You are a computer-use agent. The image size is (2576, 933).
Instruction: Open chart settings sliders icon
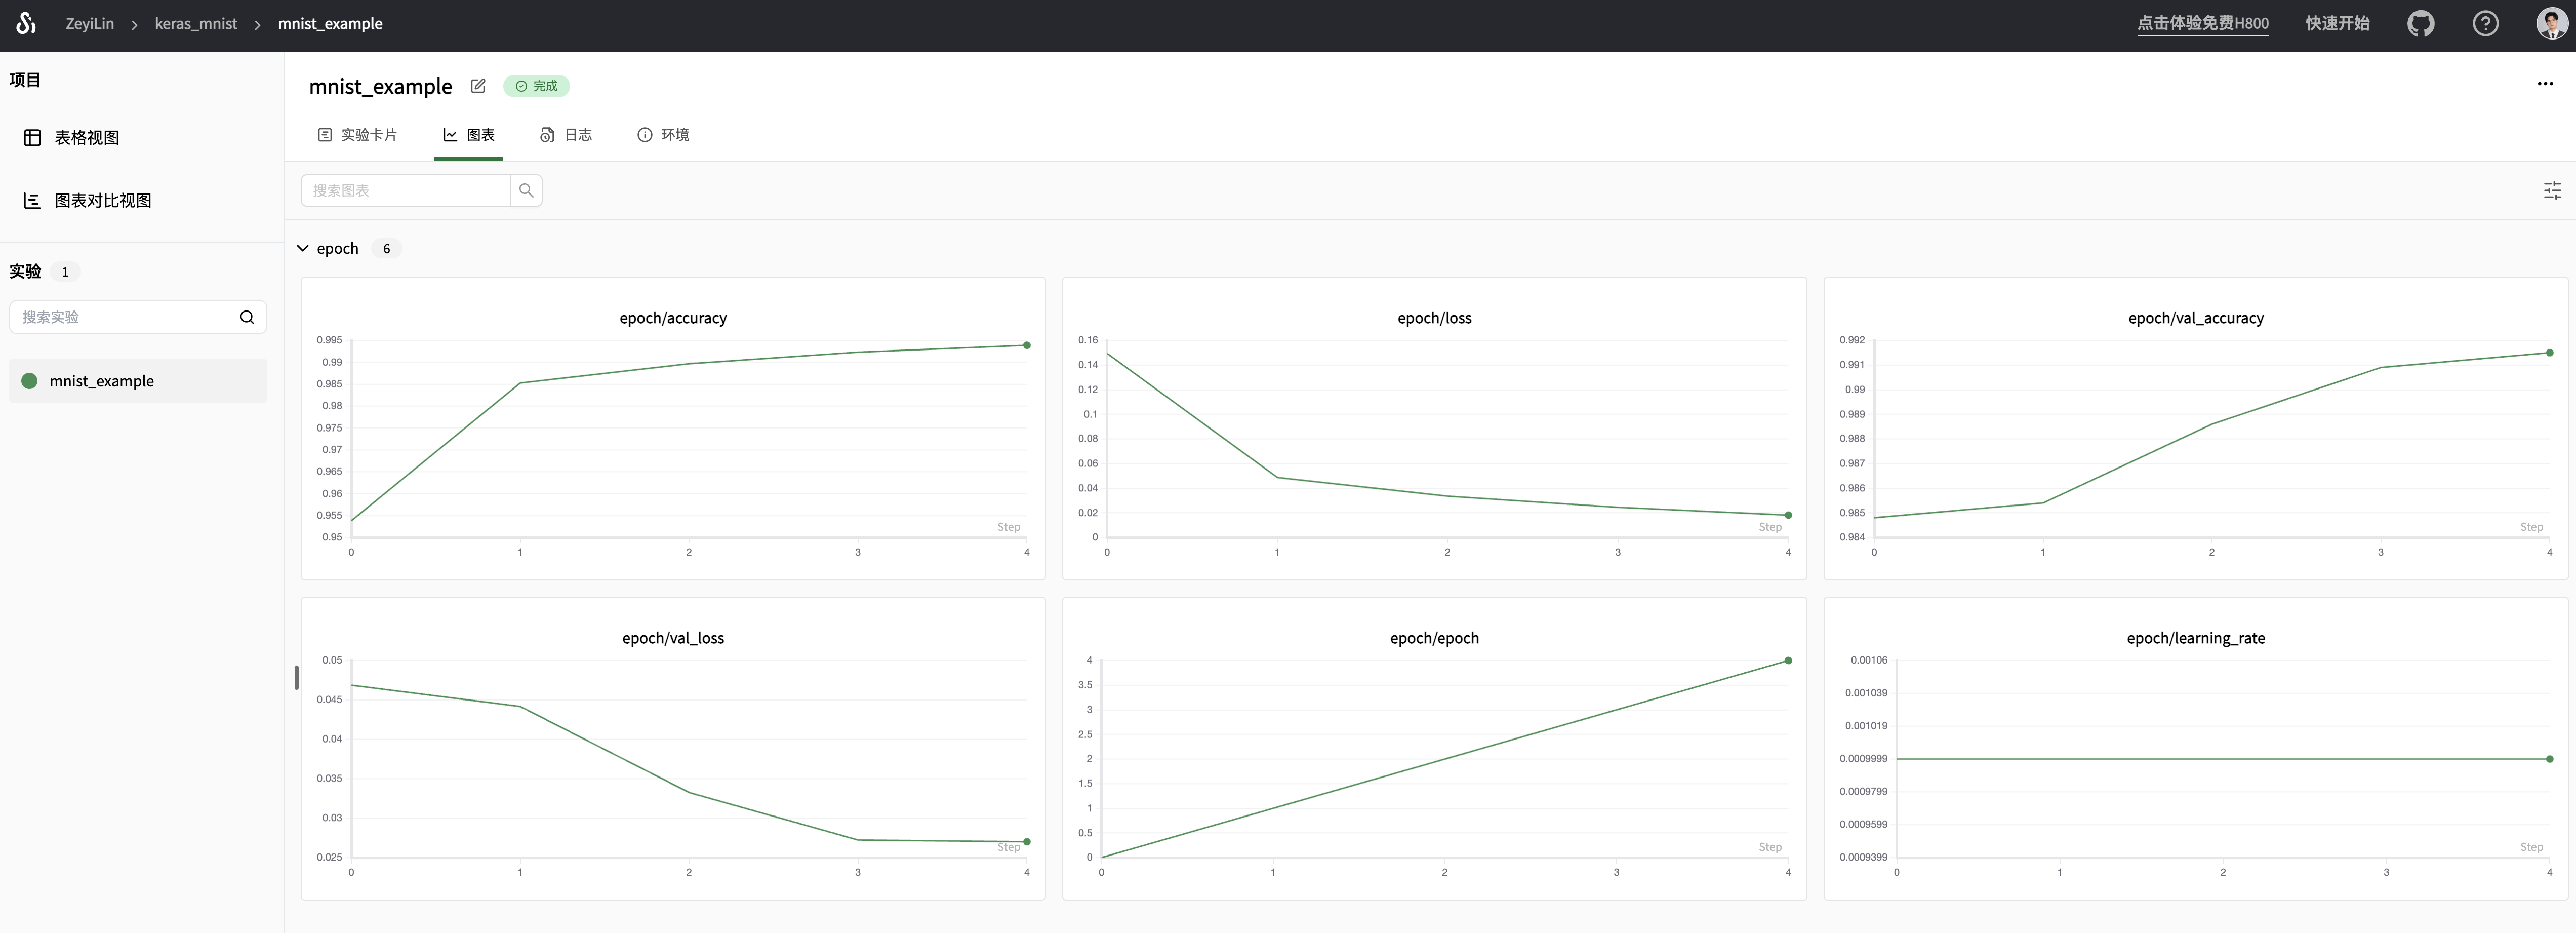2552,190
